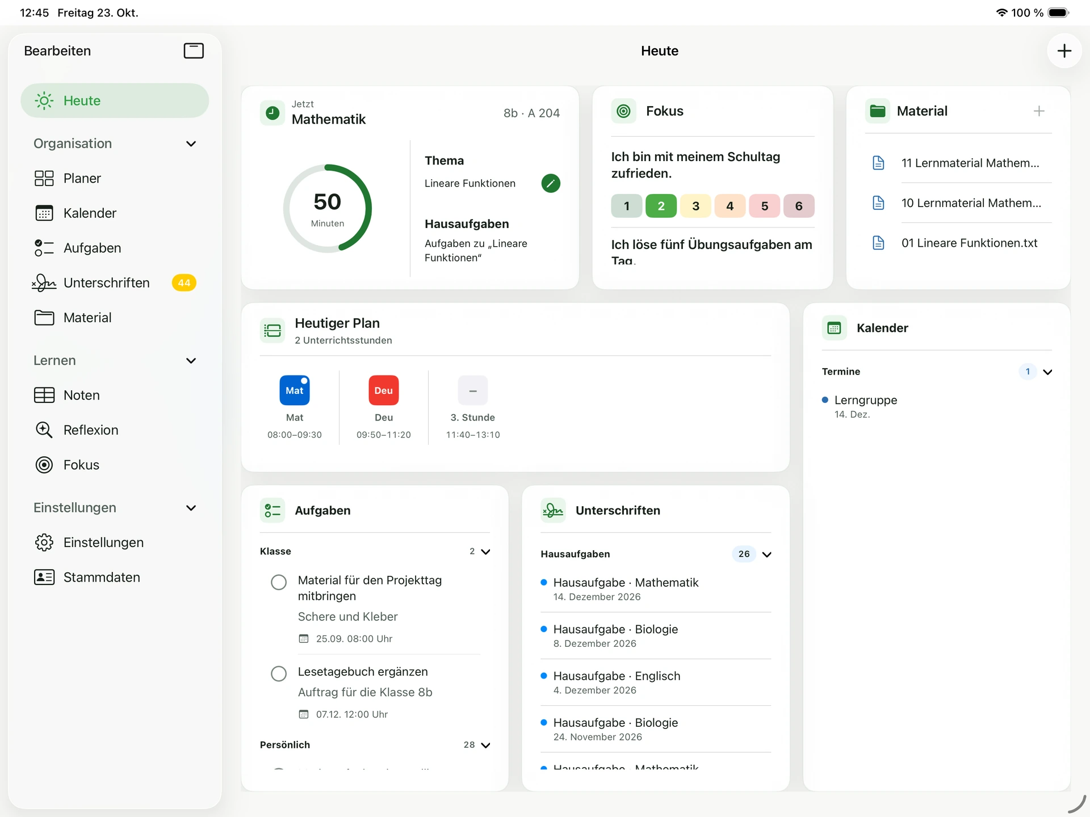The width and height of the screenshot is (1090, 817).
Task: Toggle the sidebar panel icon
Action: point(194,50)
